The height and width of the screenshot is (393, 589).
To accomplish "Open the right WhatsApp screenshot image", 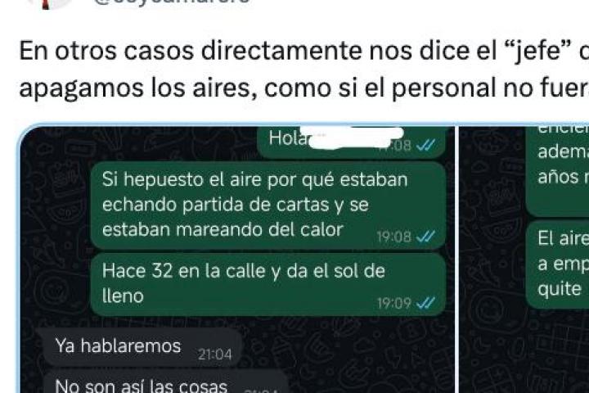I will (x=524, y=259).
